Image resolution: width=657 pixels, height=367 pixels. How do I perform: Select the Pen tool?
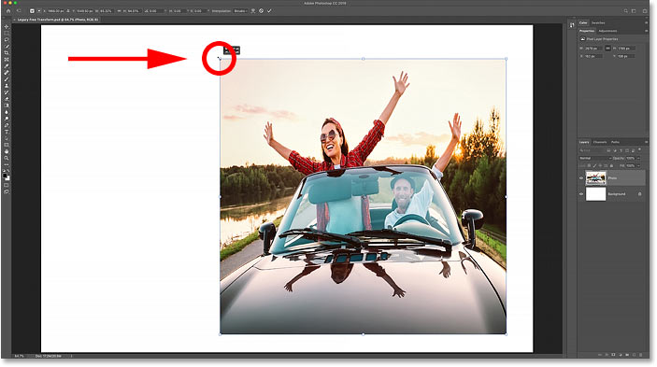click(x=7, y=125)
